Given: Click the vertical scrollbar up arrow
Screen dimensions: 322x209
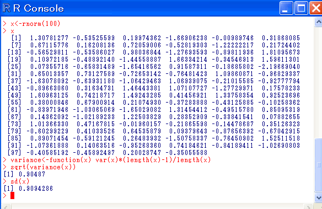Looking at the screenshot, I should 319,22.
